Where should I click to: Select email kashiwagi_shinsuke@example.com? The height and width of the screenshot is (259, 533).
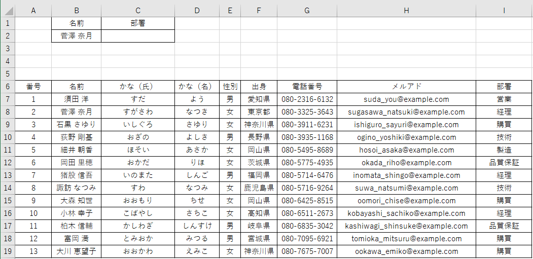407,226
